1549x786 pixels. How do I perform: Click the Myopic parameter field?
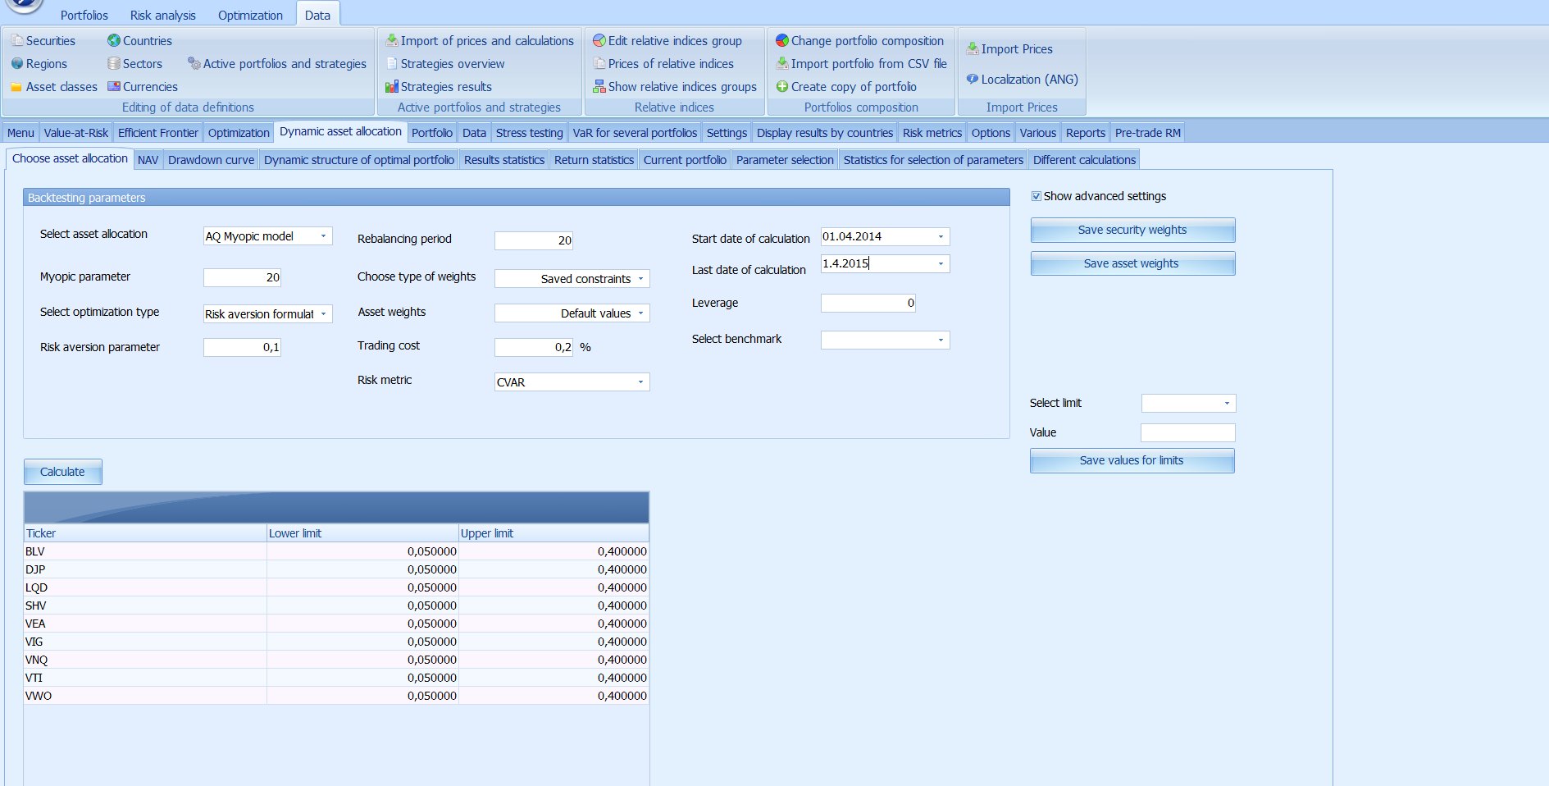tap(243, 277)
